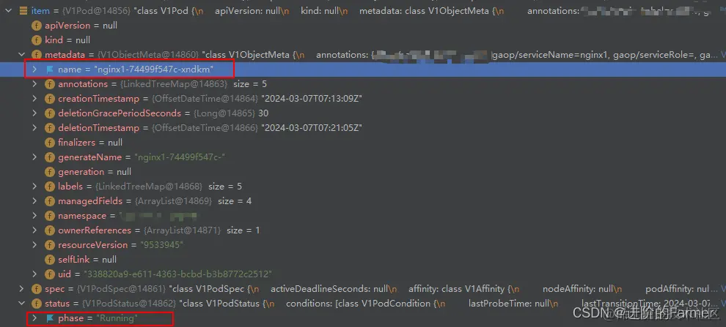Viewport: 726px width, 327px height.
Task: Expand the uid field arrow
Action: (x=34, y=274)
